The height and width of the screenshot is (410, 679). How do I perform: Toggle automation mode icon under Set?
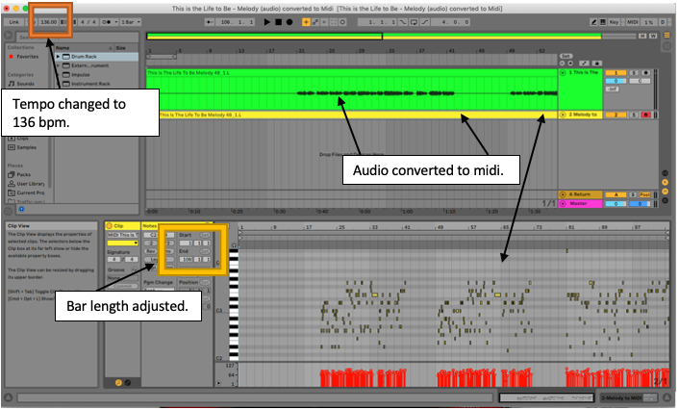[x=584, y=64]
